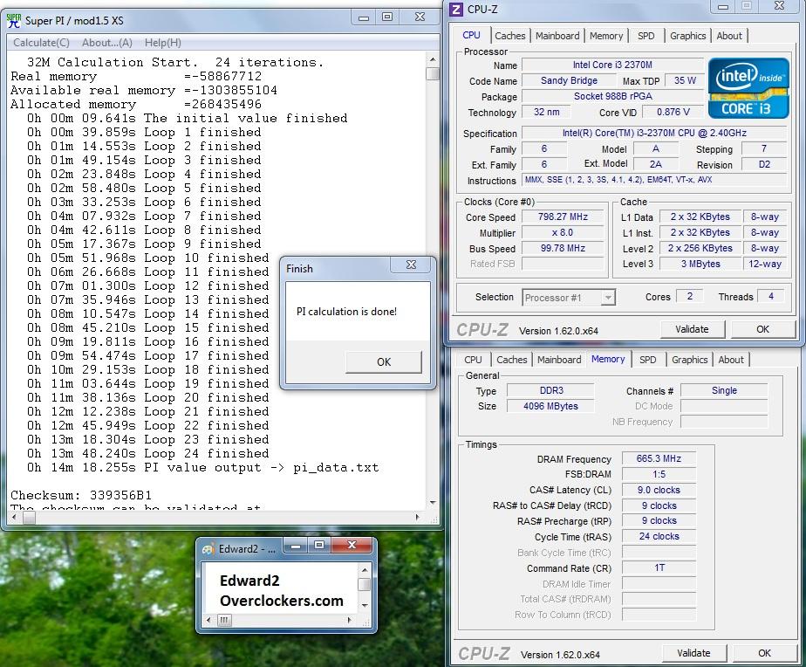Viewport: 806px width, 667px height.
Task: Click the Cycle Time value 24 clocks
Action: click(x=659, y=536)
